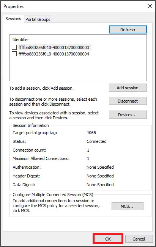The height and width of the screenshot is (247, 156).
Task: Close the Properties window with X
Action: [150, 6]
